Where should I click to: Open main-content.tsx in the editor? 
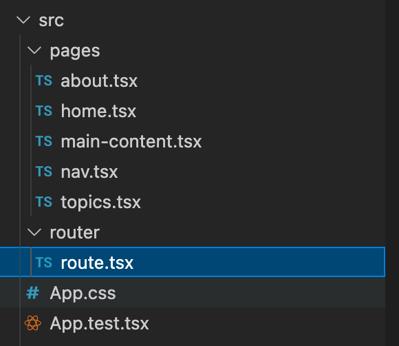(x=131, y=141)
